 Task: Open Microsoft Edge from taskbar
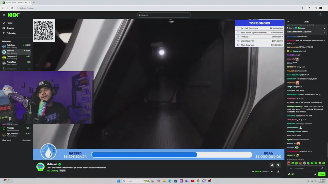[170, 181]
